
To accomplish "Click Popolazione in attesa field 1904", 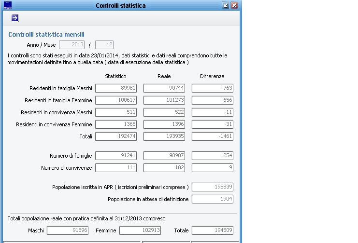I will point(213,199).
